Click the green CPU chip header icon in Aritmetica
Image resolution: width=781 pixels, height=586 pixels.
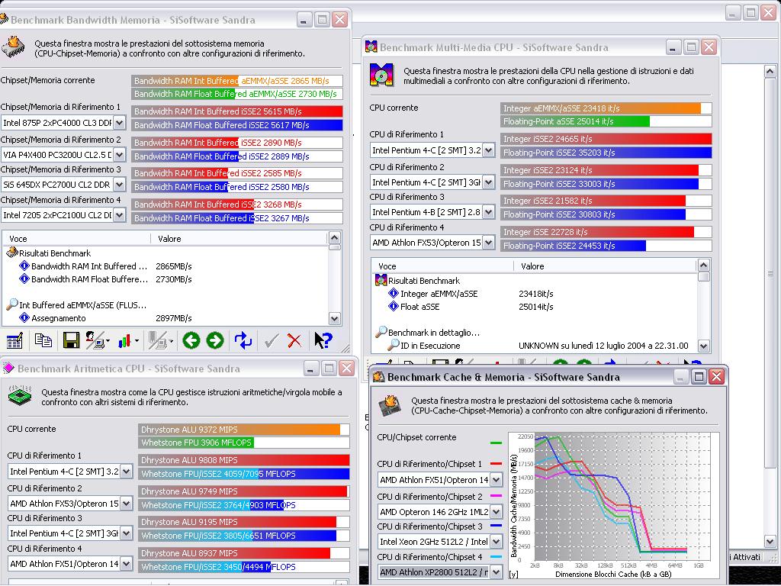pos(20,396)
